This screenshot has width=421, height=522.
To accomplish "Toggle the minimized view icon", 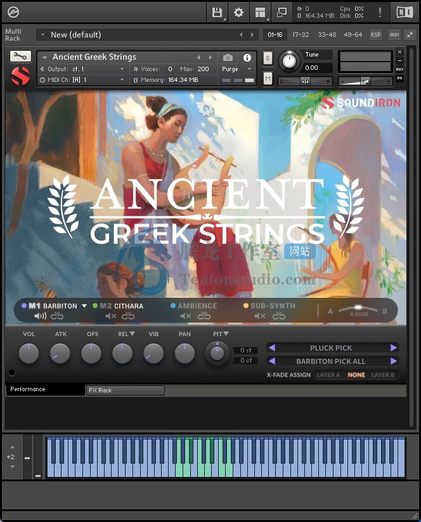I will point(282,12).
